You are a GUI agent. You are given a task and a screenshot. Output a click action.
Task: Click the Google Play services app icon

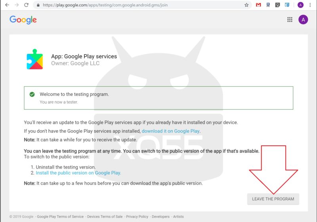tap(34, 59)
